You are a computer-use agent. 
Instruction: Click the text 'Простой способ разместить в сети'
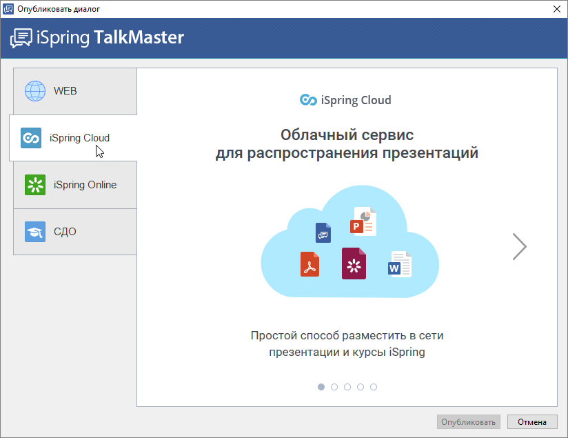[x=347, y=336]
